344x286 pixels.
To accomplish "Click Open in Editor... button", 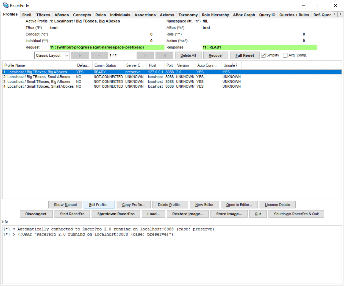I will point(239,205).
